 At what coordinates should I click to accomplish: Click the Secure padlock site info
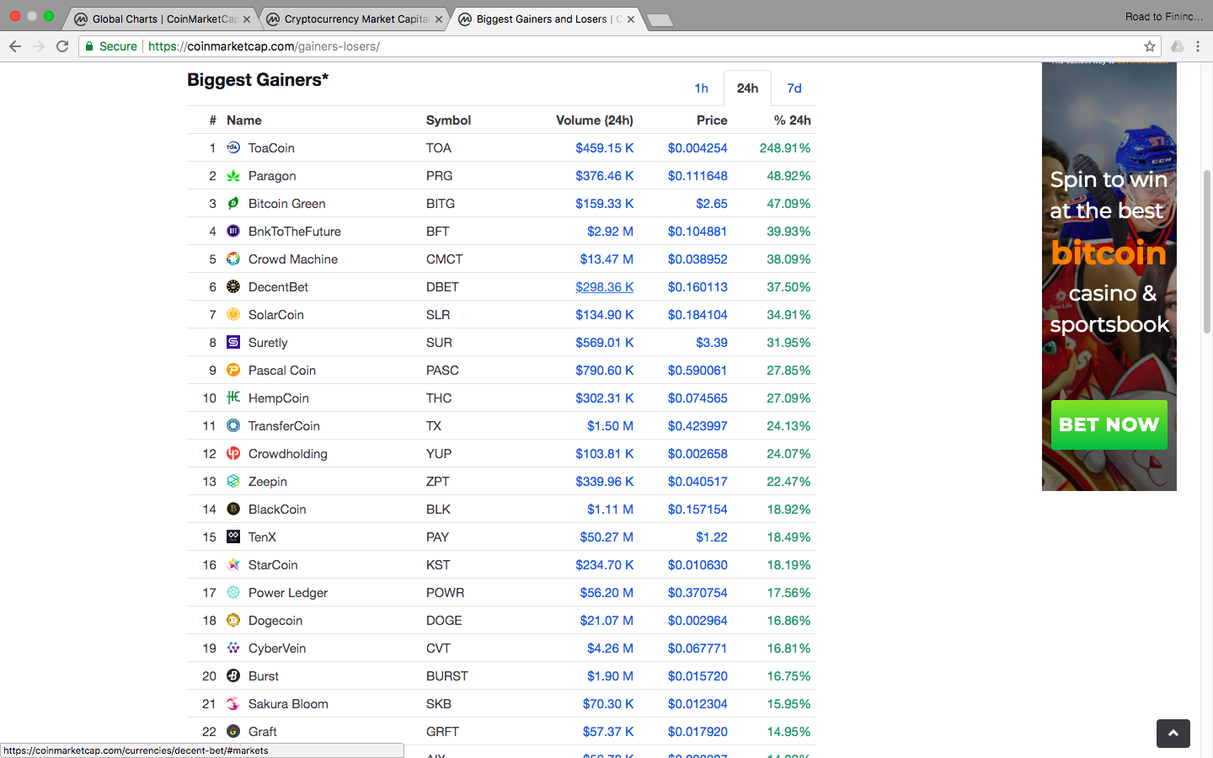111,46
